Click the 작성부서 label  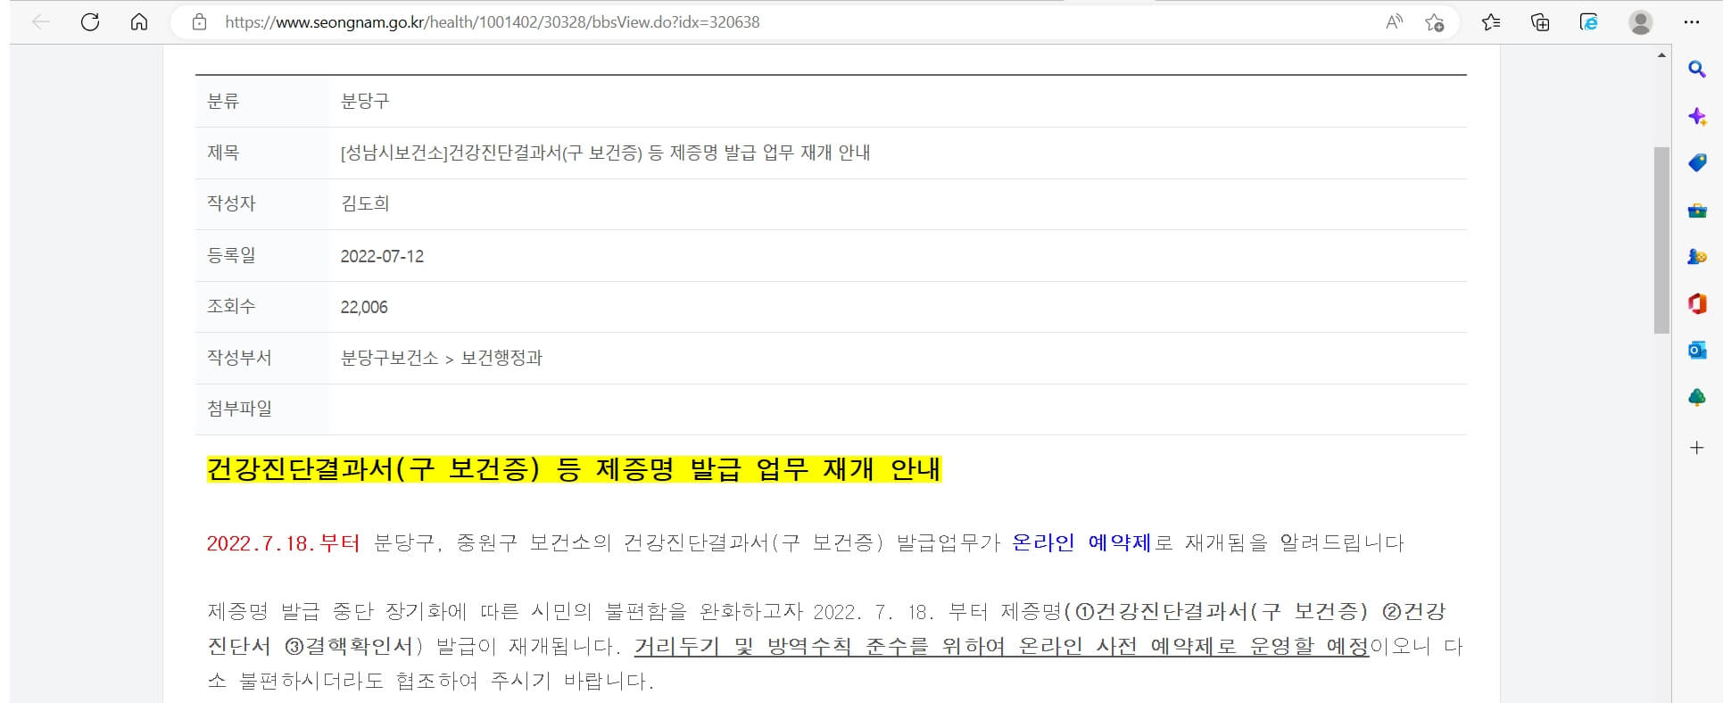239,358
